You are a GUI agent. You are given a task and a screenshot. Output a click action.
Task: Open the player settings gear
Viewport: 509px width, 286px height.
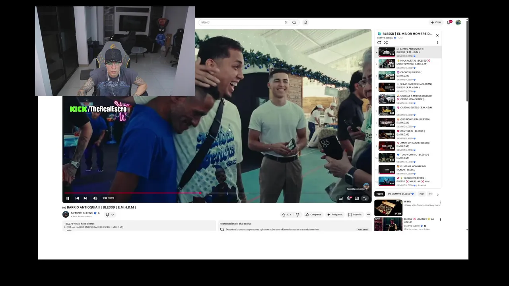tap(349, 198)
